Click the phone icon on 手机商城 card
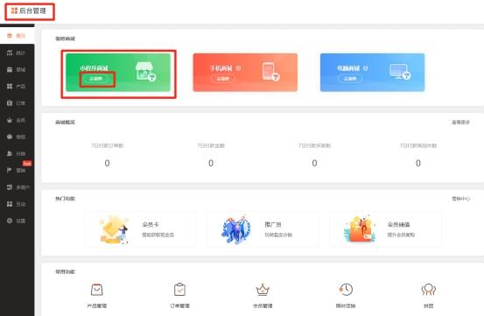 (270, 72)
